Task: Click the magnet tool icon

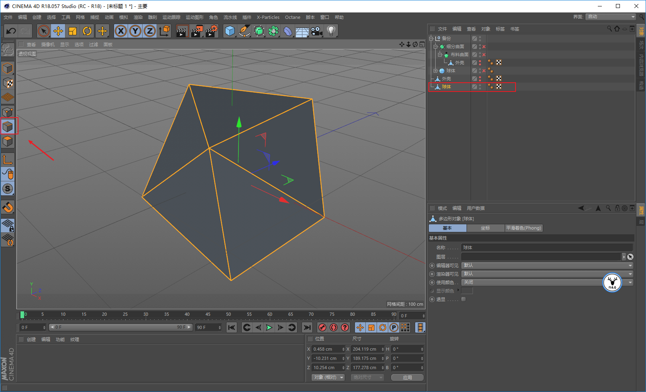Action: (x=8, y=207)
